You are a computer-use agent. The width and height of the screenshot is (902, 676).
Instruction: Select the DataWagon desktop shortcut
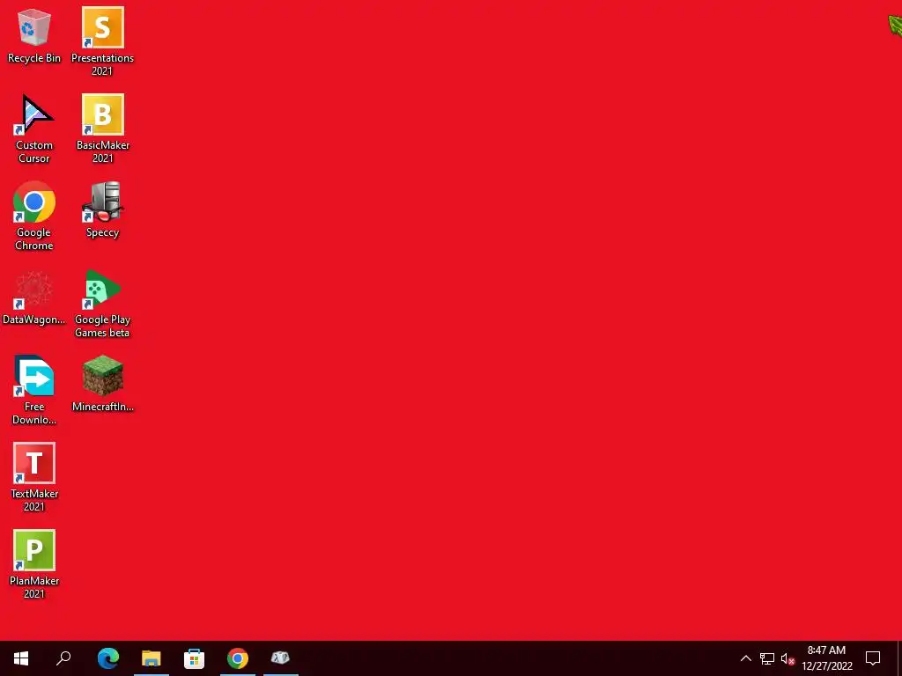34,298
